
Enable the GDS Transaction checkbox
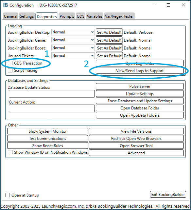coord(10,63)
